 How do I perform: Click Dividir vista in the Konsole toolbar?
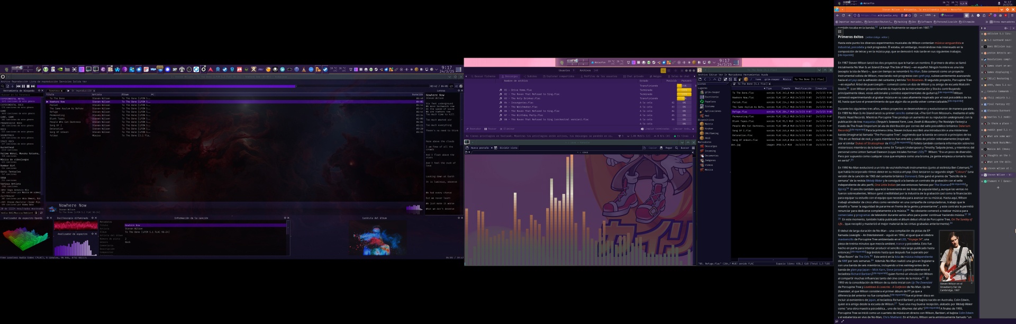[507, 148]
